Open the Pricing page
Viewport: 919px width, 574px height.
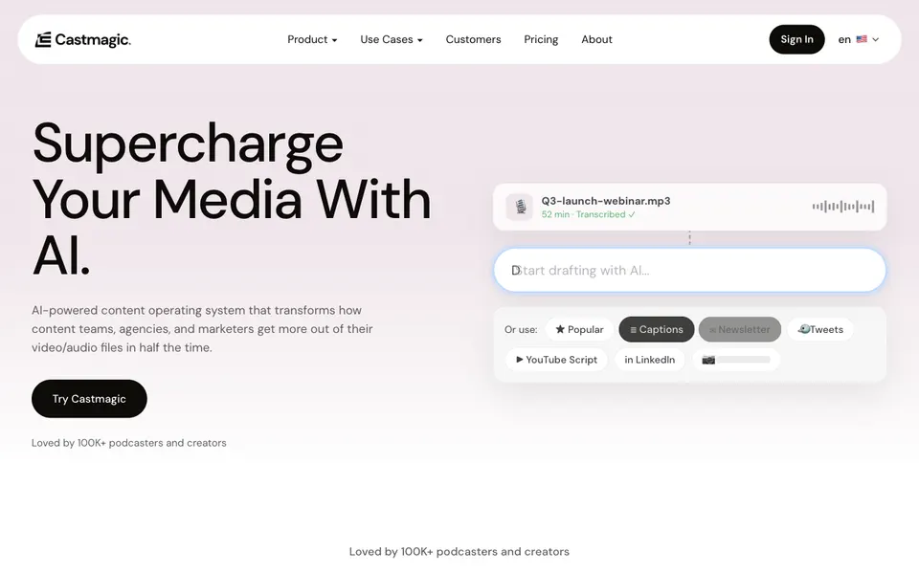point(540,39)
